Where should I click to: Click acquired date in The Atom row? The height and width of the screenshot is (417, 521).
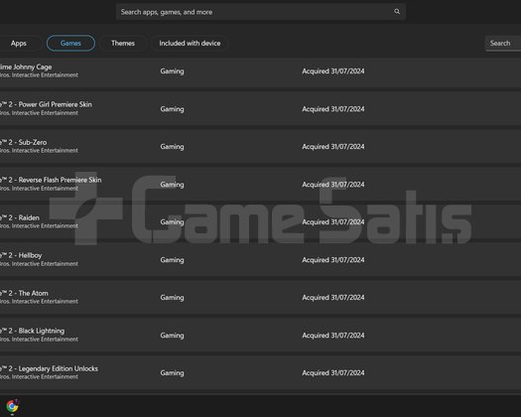333,298
